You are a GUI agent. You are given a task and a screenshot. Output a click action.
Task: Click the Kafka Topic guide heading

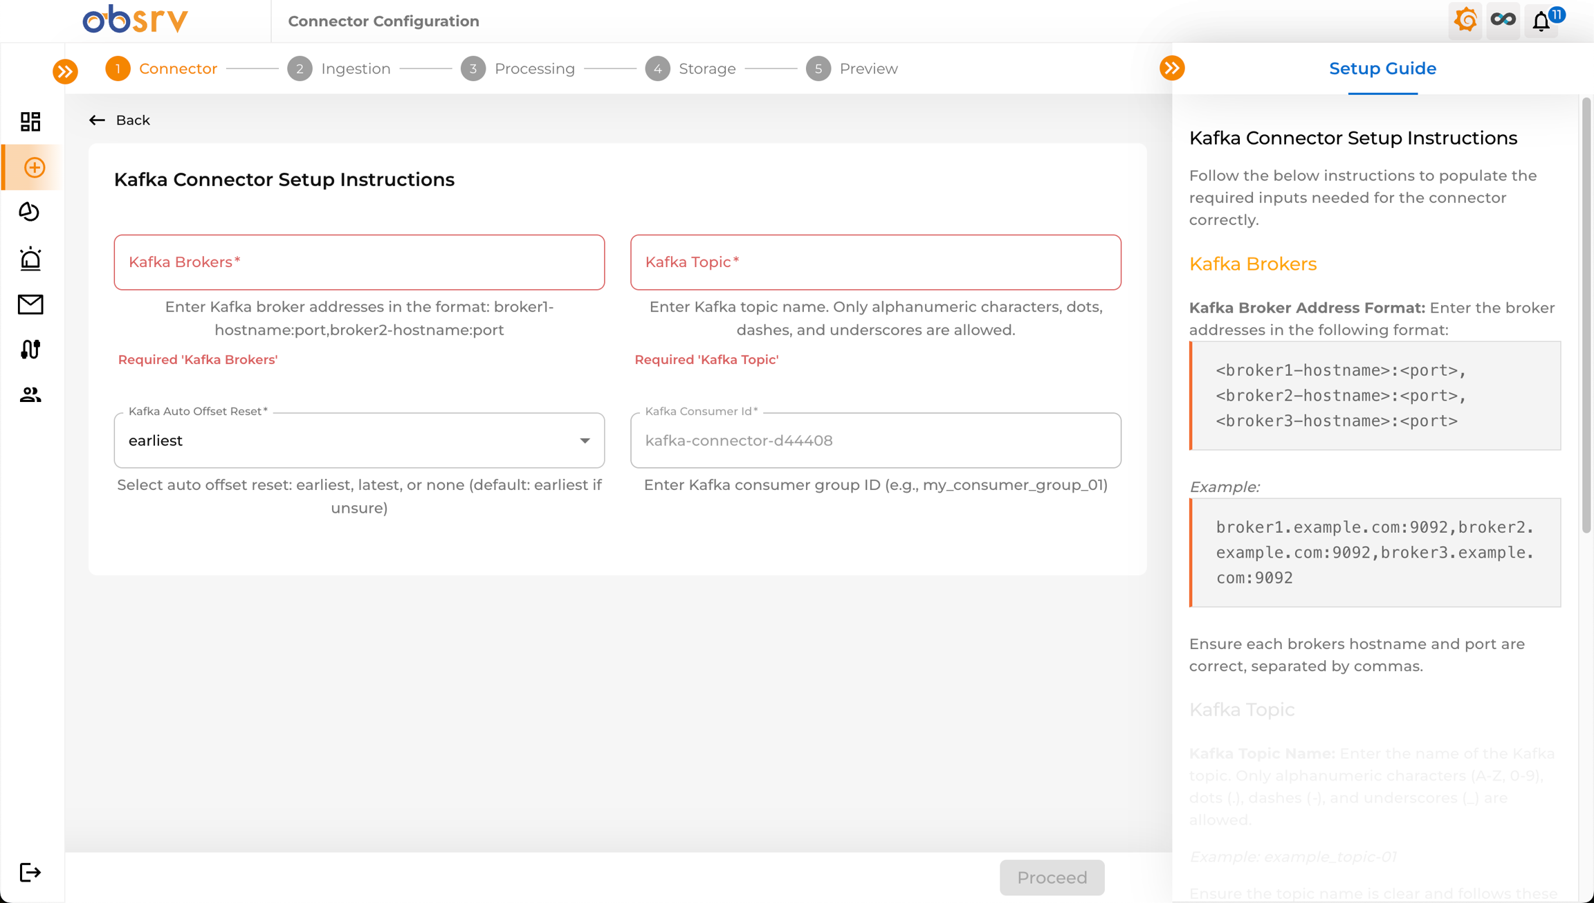click(1241, 710)
